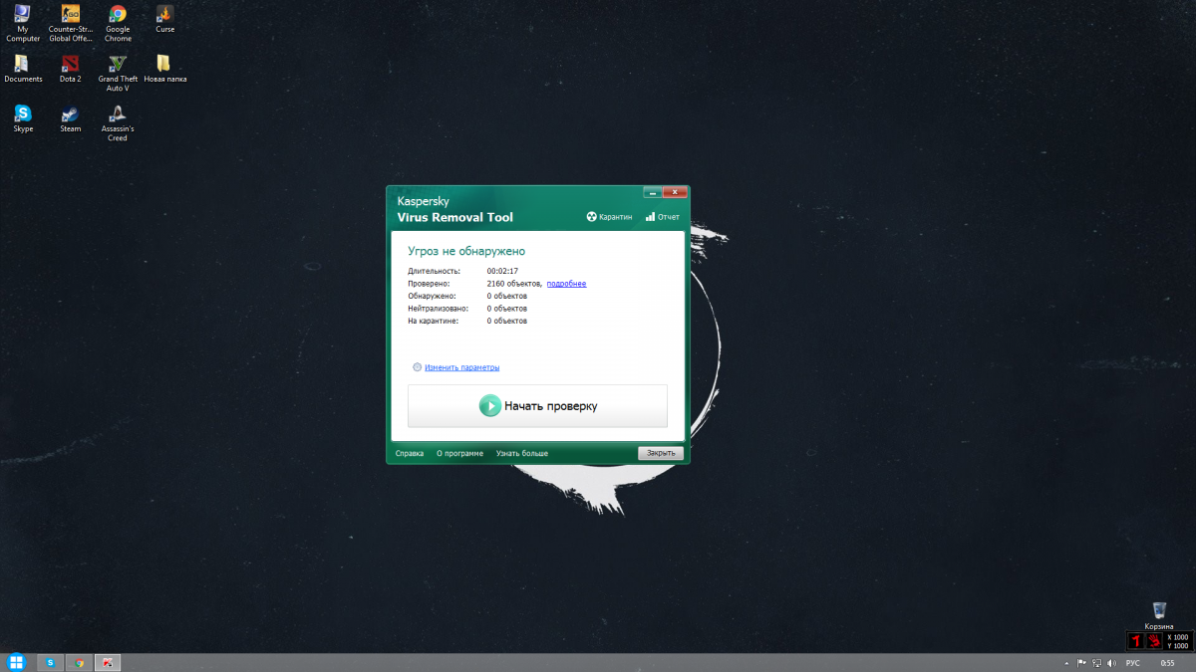Click the red 1 mouse widget icon
This screenshot has height=672, width=1196.
(1135, 641)
